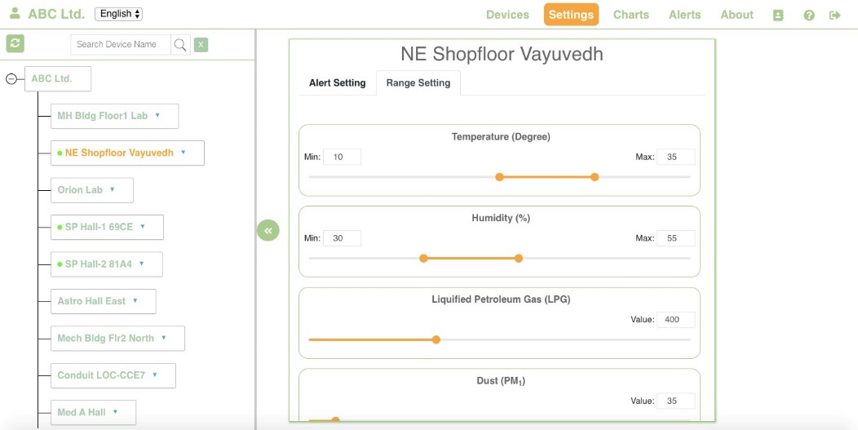This screenshot has height=430, width=858.
Task: Collapse the ABC Ltd. tree with the minus icon
Action: tap(11, 79)
